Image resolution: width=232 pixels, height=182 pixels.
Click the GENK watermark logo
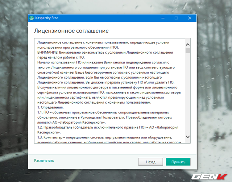211,175
